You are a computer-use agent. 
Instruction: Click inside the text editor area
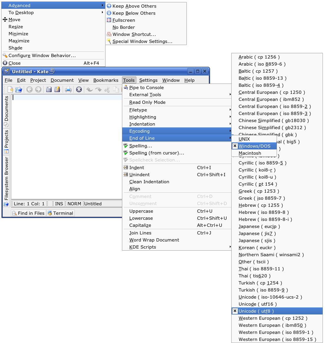[67, 146]
